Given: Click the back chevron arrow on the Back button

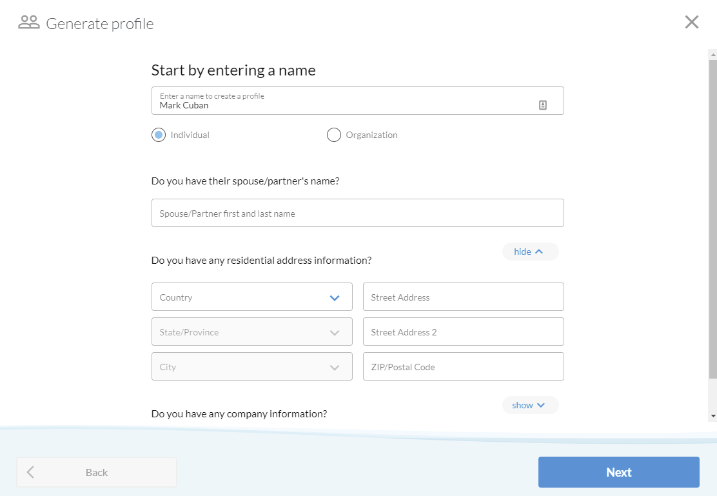Looking at the screenshot, I should click(30, 471).
